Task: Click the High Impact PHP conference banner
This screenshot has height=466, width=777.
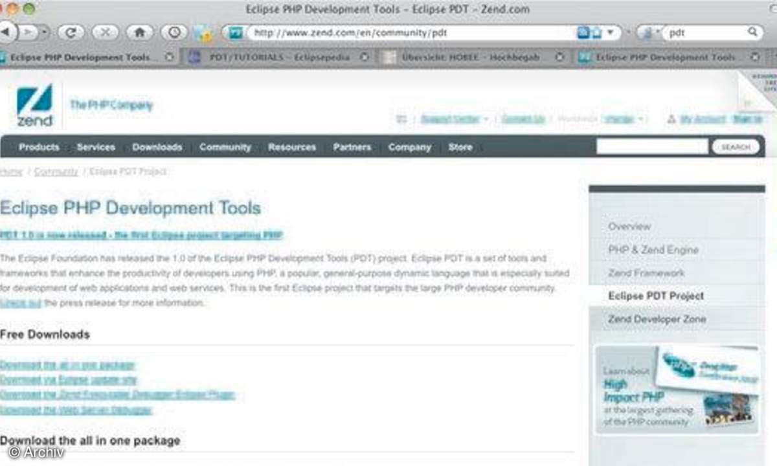Action: tap(677, 389)
